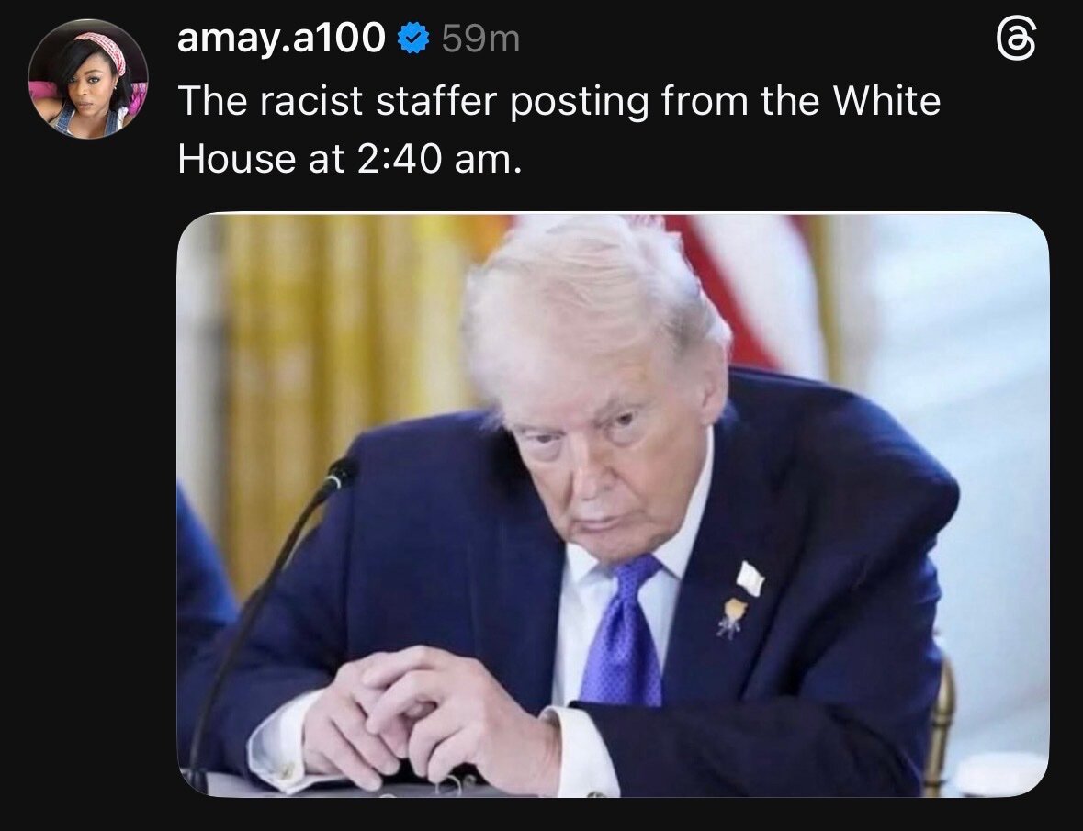
Task: Click the purple tie in the photo
Action: pyautogui.click(x=624, y=630)
